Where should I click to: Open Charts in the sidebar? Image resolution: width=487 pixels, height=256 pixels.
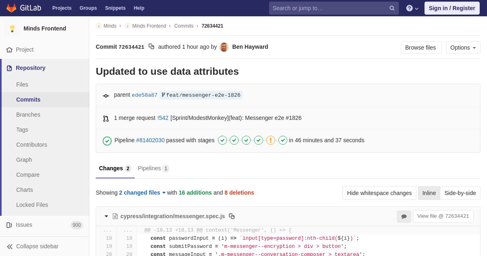coord(45,190)
